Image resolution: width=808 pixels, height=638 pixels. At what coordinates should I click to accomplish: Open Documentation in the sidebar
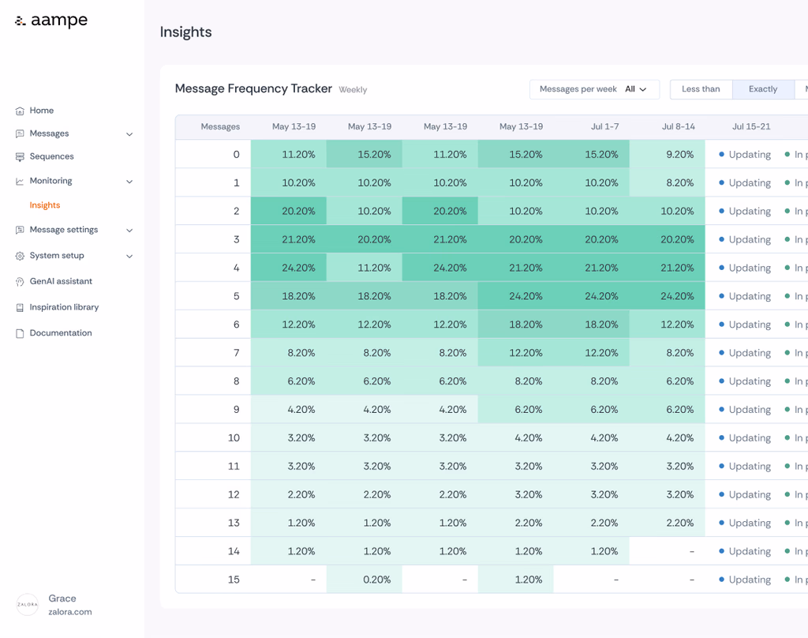(x=61, y=332)
